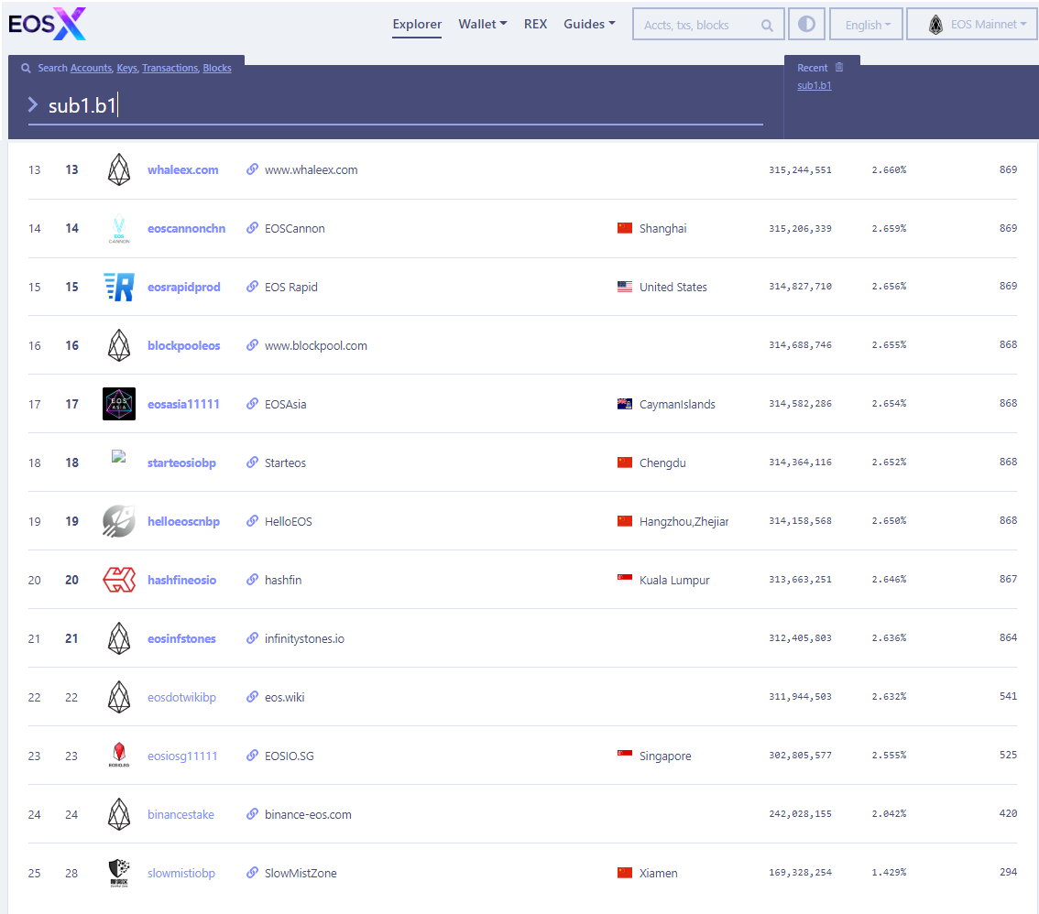Open the eosrapidprod account link
Image resolution: width=1039 pixels, height=914 pixels.
click(183, 287)
